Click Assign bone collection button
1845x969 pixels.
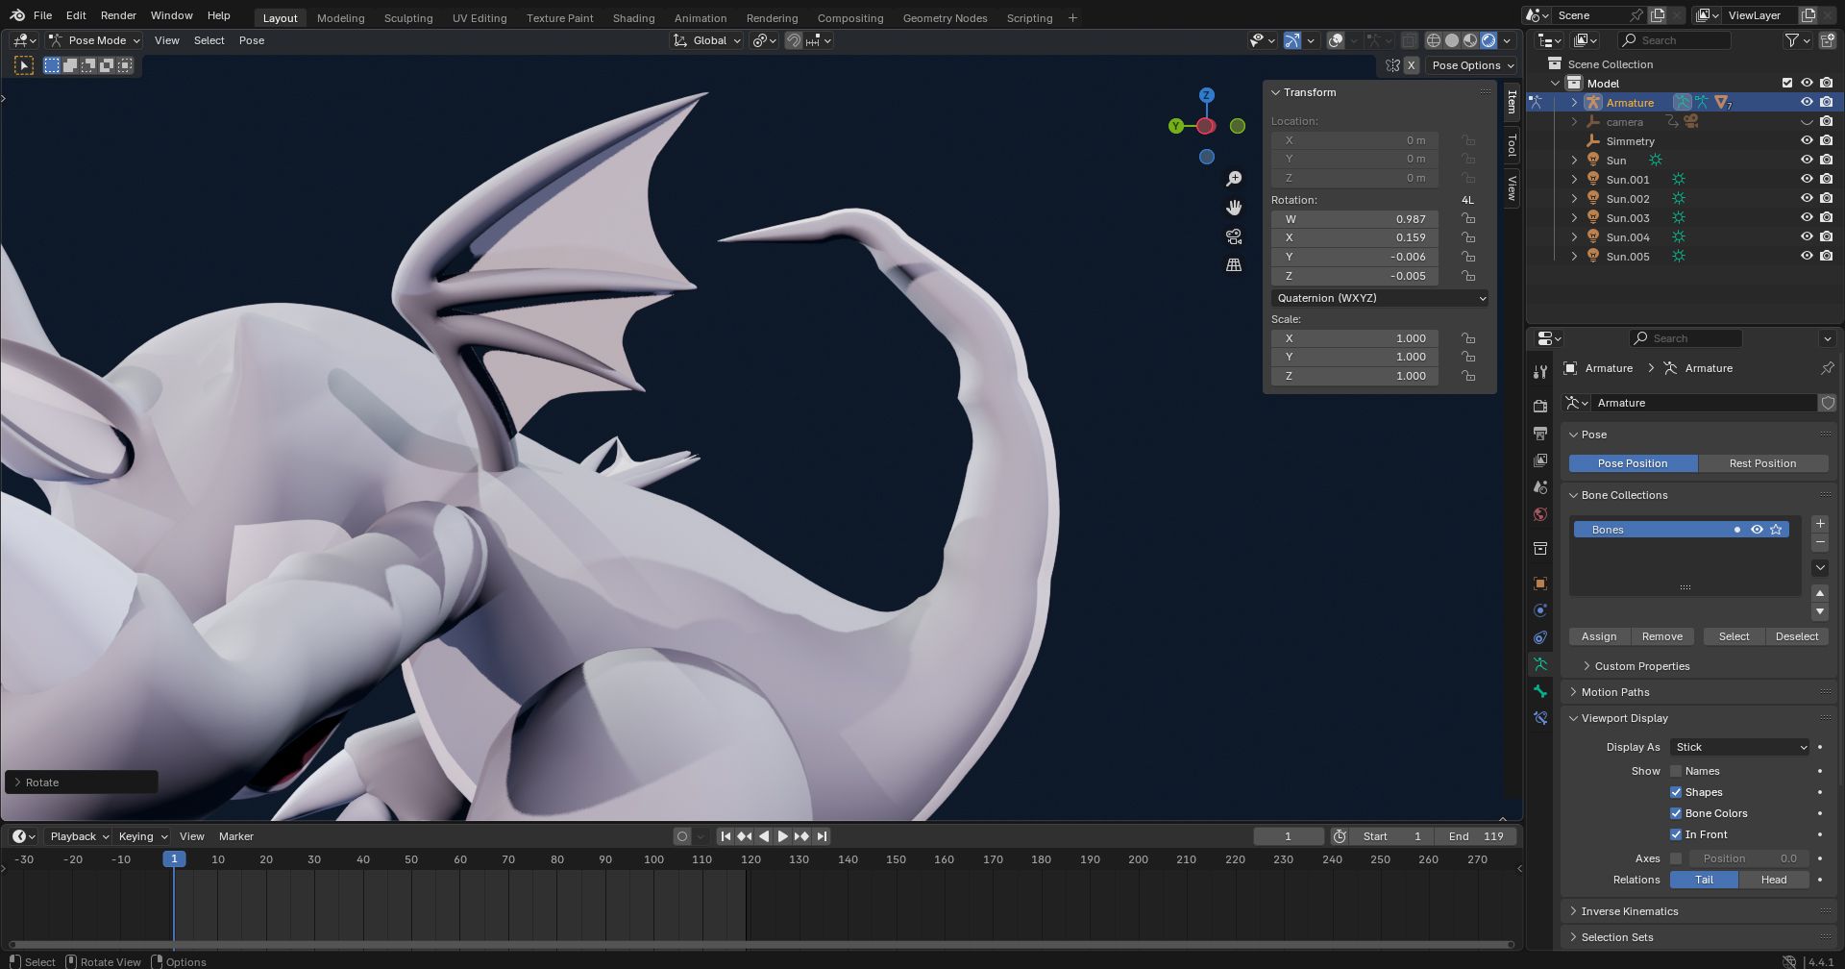[1599, 636]
